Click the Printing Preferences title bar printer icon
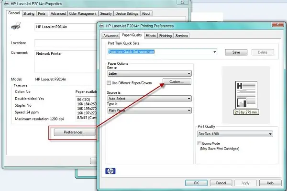Screen dimensions: 287x191 click(101, 26)
